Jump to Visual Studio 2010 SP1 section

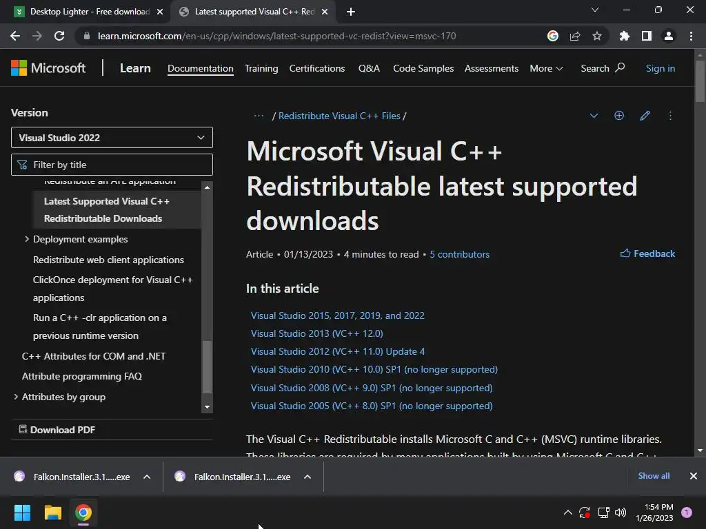tap(374, 369)
